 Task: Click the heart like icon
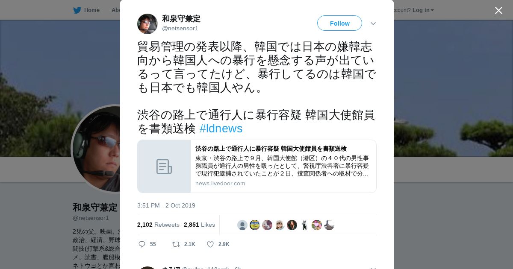210,244
